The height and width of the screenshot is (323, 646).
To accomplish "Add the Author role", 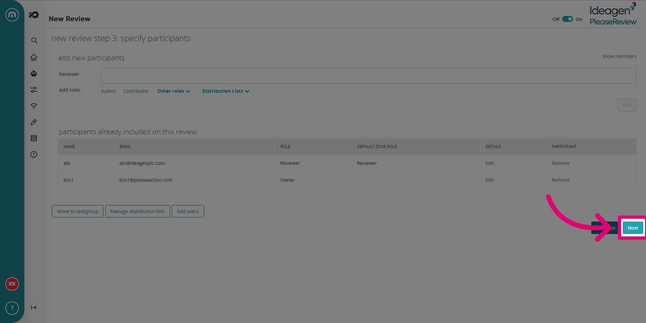I will coord(108,91).
